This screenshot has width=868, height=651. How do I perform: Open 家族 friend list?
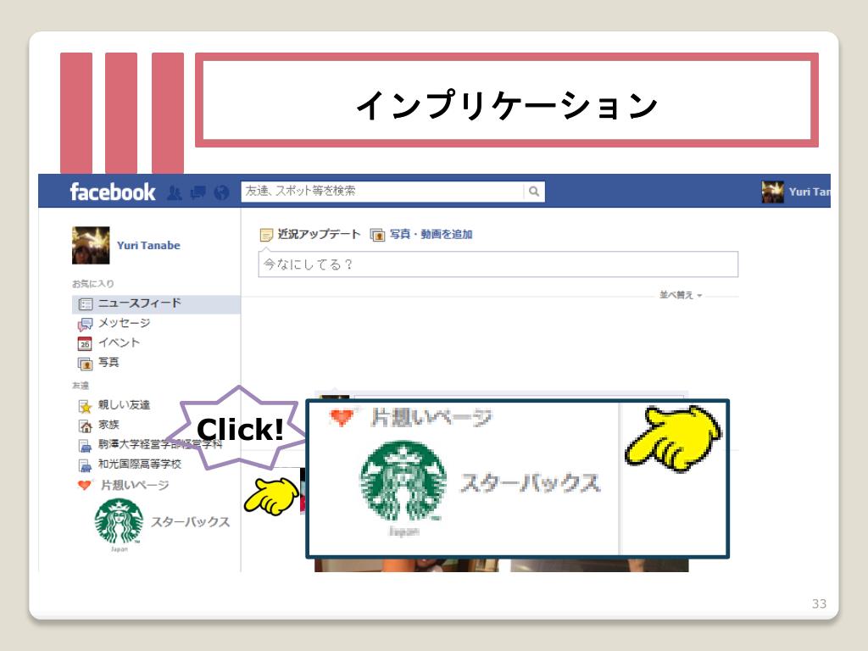[108, 425]
